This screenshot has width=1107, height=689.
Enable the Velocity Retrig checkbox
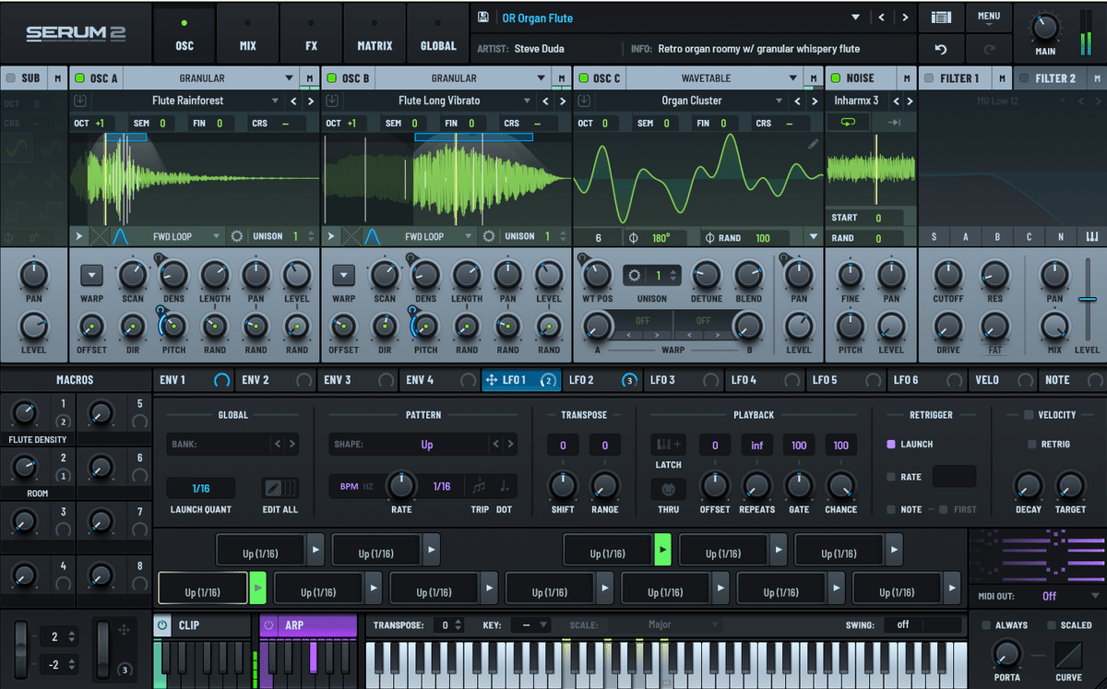pos(1032,445)
